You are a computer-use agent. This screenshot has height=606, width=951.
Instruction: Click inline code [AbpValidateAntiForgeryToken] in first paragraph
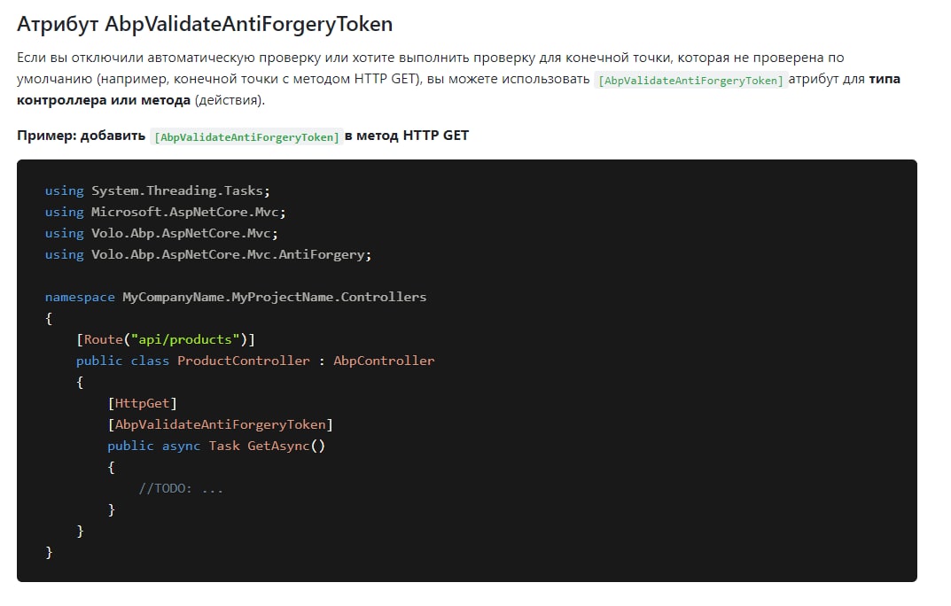point(691,81)
